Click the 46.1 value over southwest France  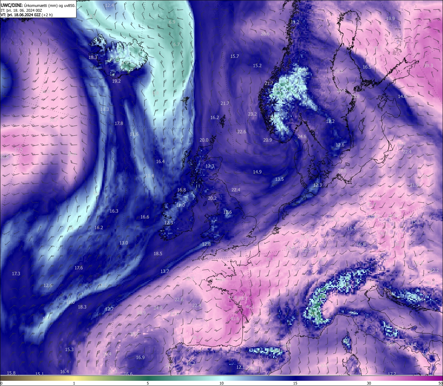(250, 307)
